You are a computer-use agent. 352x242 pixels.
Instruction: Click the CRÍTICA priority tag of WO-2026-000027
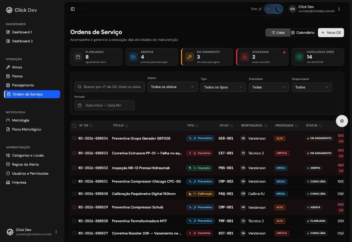tap(282, 233)
